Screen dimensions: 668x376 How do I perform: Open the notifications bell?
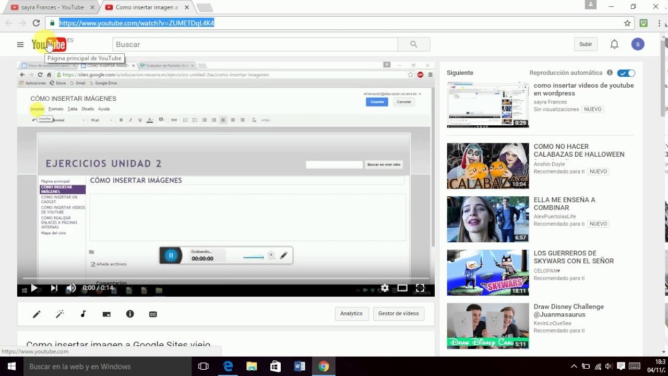pos(614,44)
